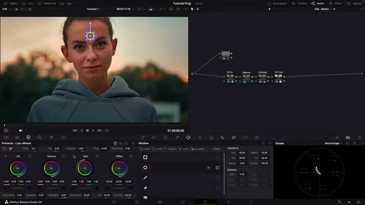The height and width of the screenshot is (205, 365).
Task: Open the Window palette options menu
Action: tap(270, 143)
